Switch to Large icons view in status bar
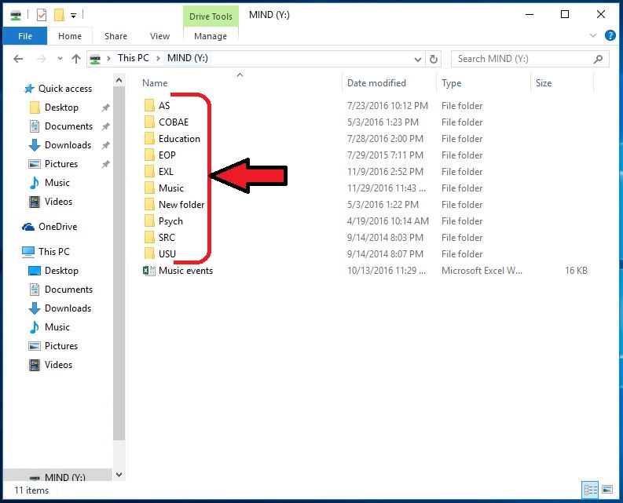Viewport: 623px width, 503px height. tap(607, 490)
